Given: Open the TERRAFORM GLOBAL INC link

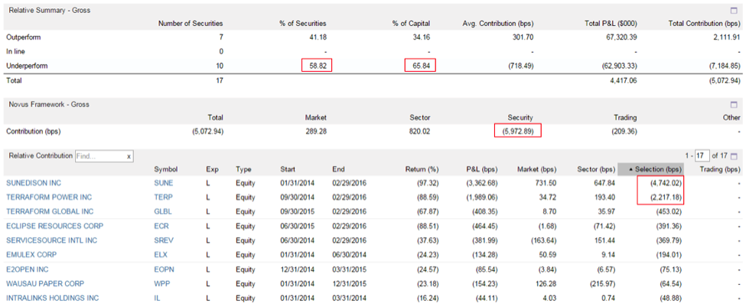Looking at the screenshot, I should pyautogui.click(x=50, y=211).
